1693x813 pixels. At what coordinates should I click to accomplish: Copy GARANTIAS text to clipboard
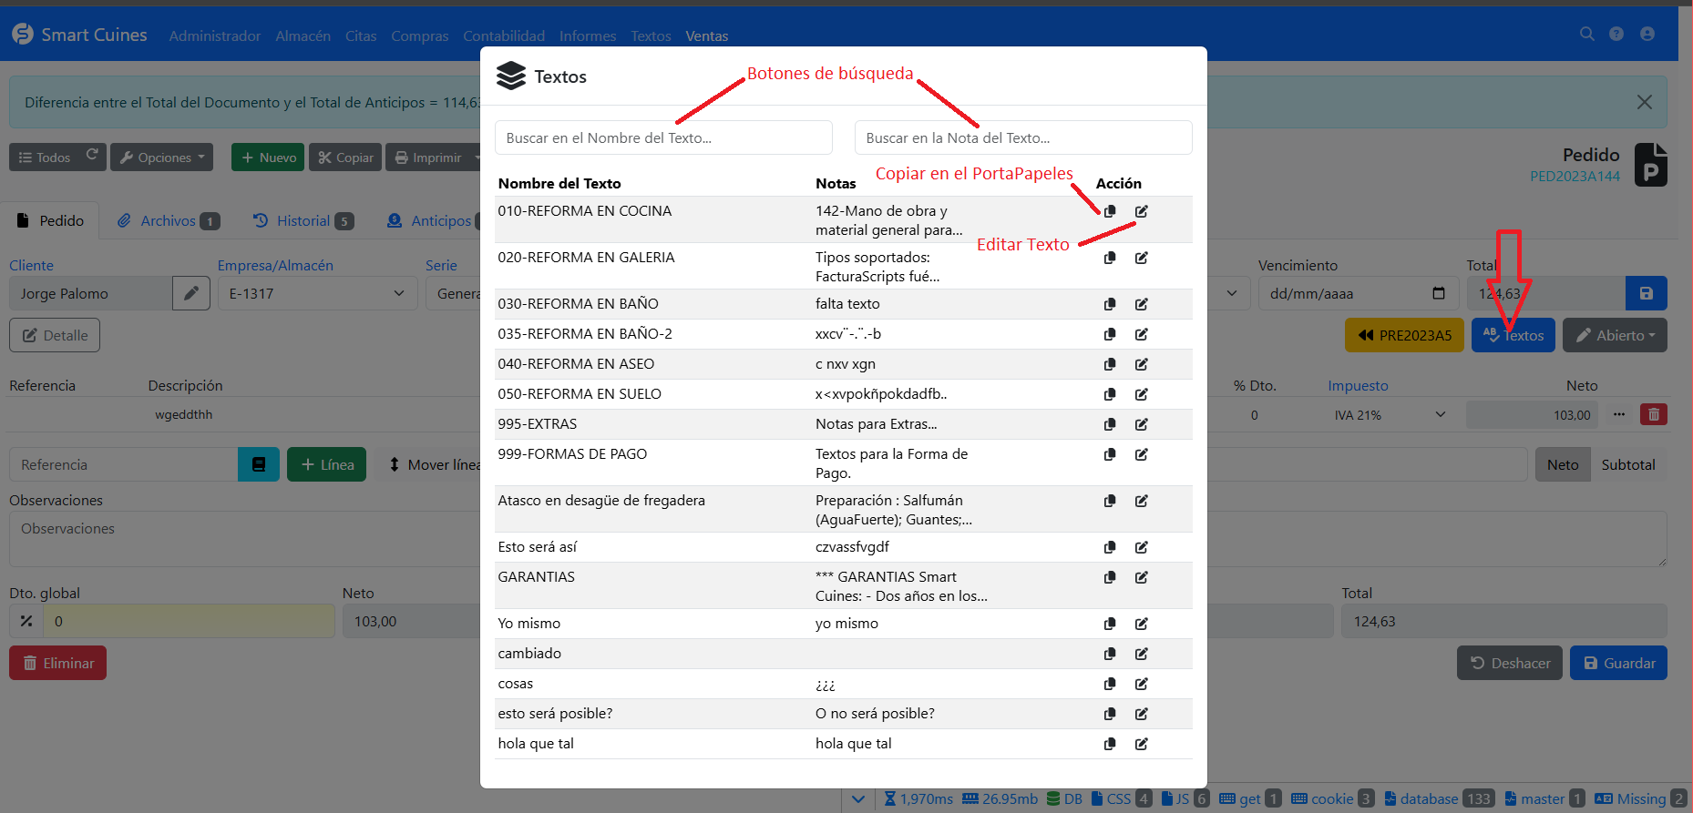pyautogui.click(x=1109, y=577)
